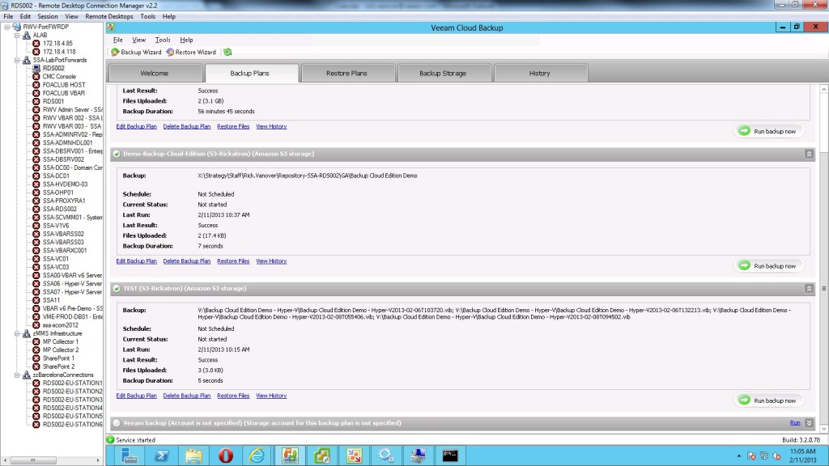Click the green Service started status icon

pos(110,439)
